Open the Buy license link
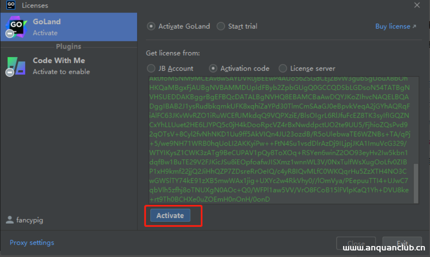 point(395,26)
